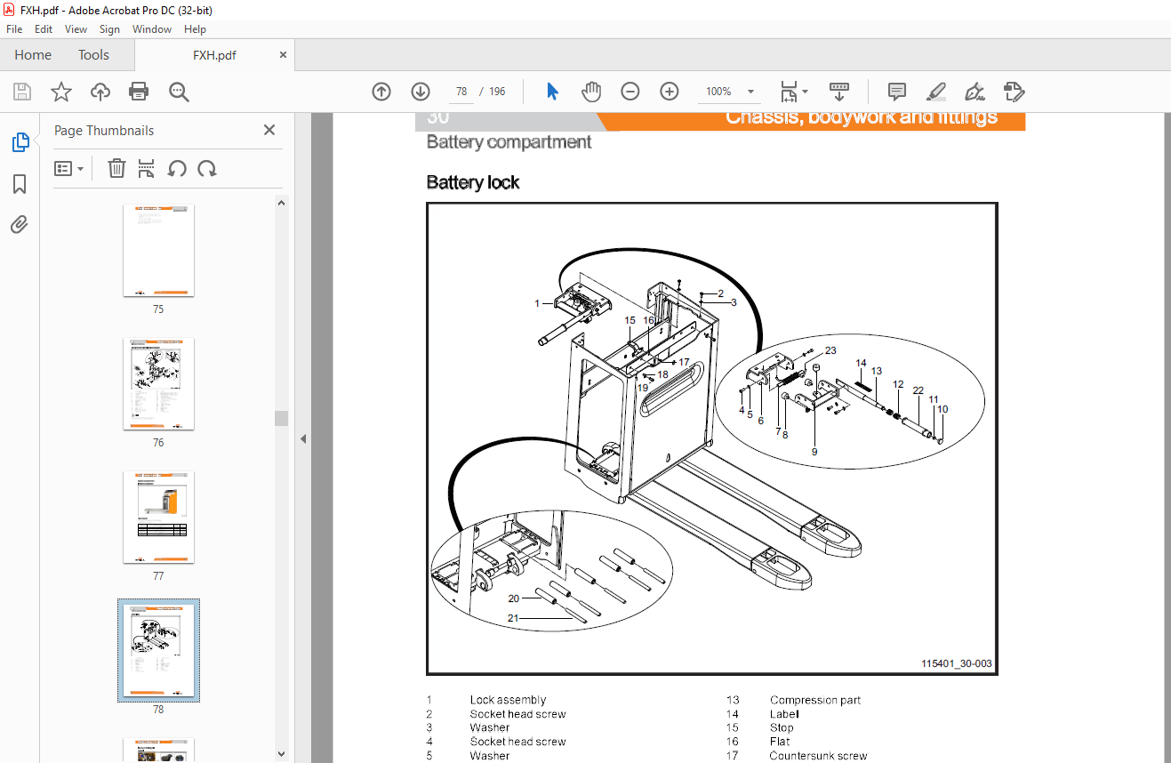Close the Page Thumbnails panel
The image size is (1171, 763).
(x=269, y=130)
